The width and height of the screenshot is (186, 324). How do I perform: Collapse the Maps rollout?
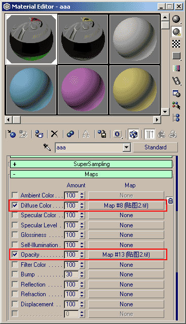point(91,174)
